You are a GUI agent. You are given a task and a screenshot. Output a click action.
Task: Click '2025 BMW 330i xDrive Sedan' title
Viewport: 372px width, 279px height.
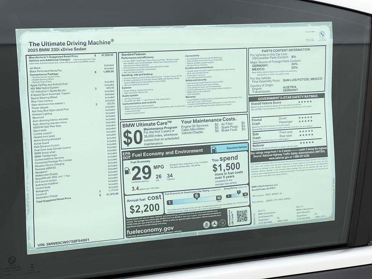(57, 49)
